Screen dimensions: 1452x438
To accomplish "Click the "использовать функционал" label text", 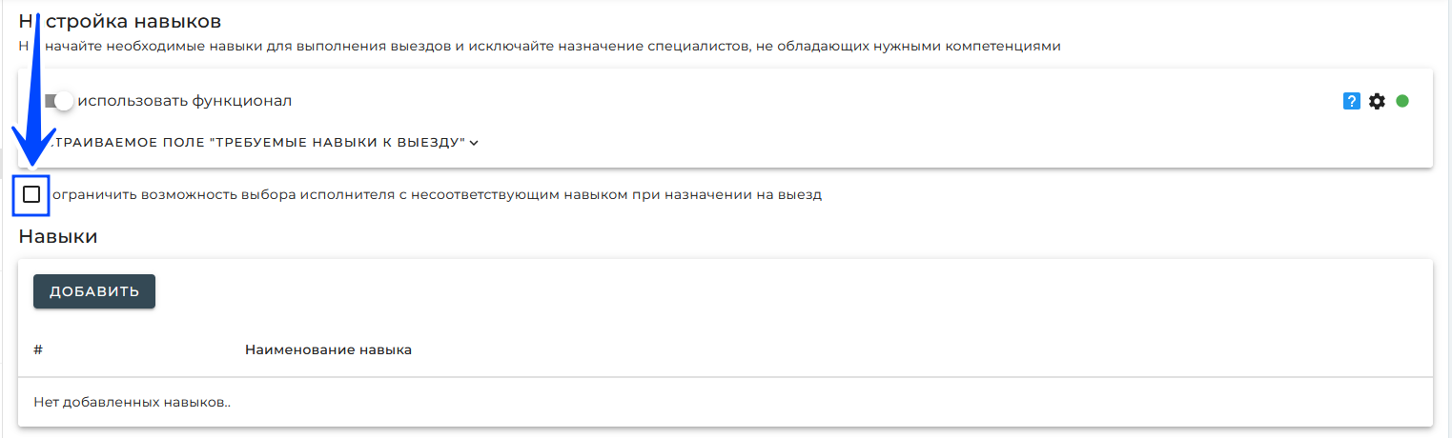I will 184,101.
